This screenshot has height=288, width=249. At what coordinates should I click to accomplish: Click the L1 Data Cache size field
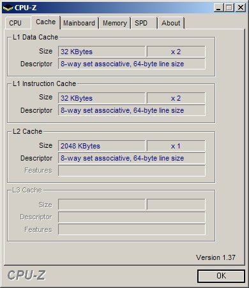tap(102, 52)
